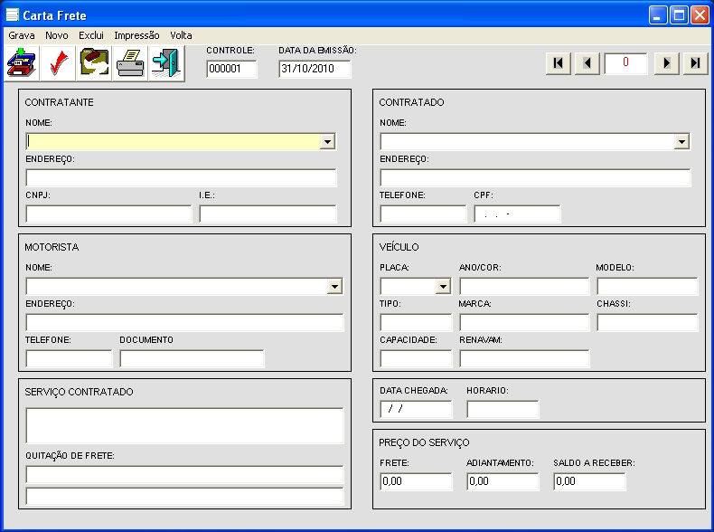714x532 pixels.
Task: Expand the Contratante NOME dropdown
Action: pyautogui.click(x=327, y=142)
